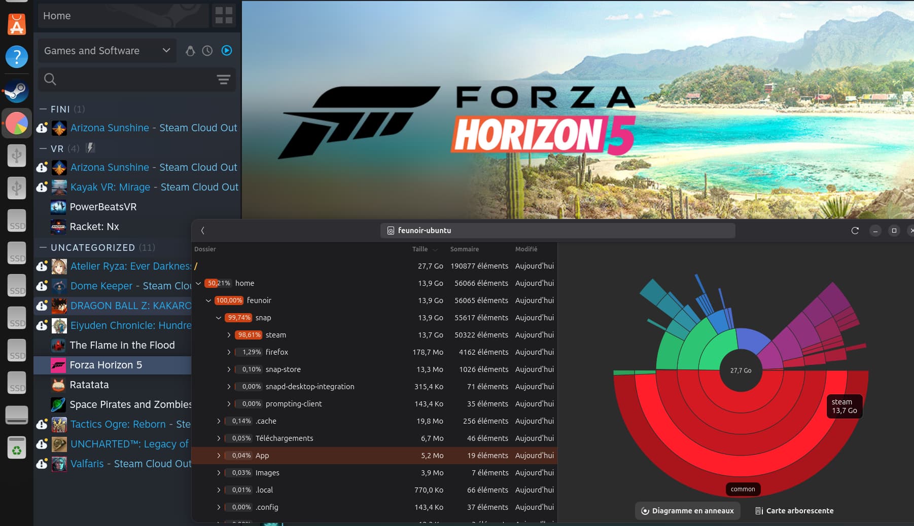Viewport: 914px width, 526px height.
Task: Collapse the snap folder in tree
Action: pyautogui.click(x=219, y=318)
